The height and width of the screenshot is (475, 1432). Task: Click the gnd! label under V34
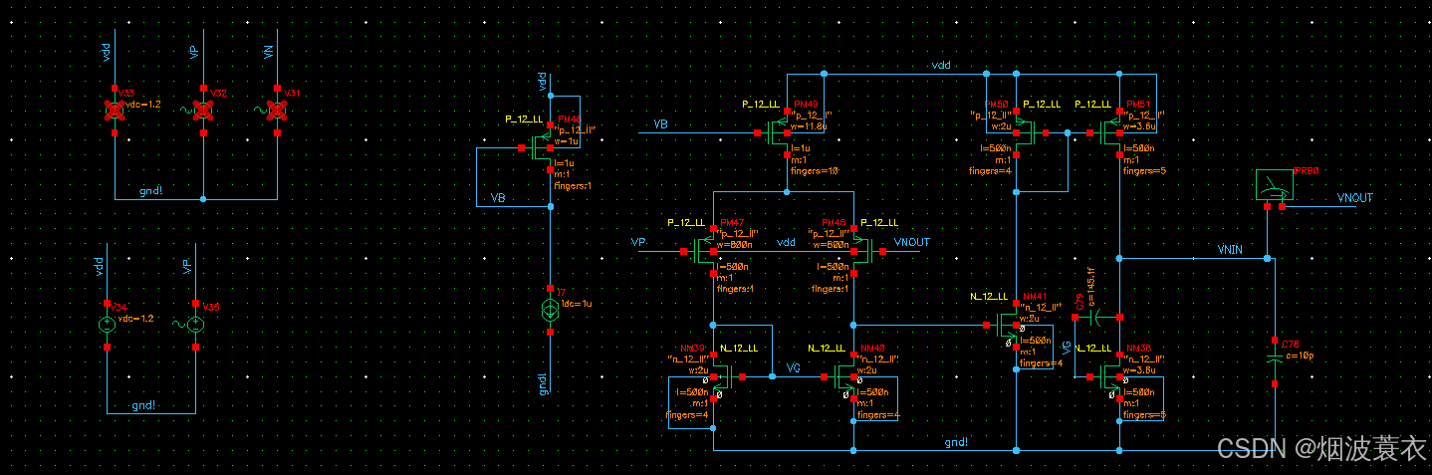[x=144, y=405]
